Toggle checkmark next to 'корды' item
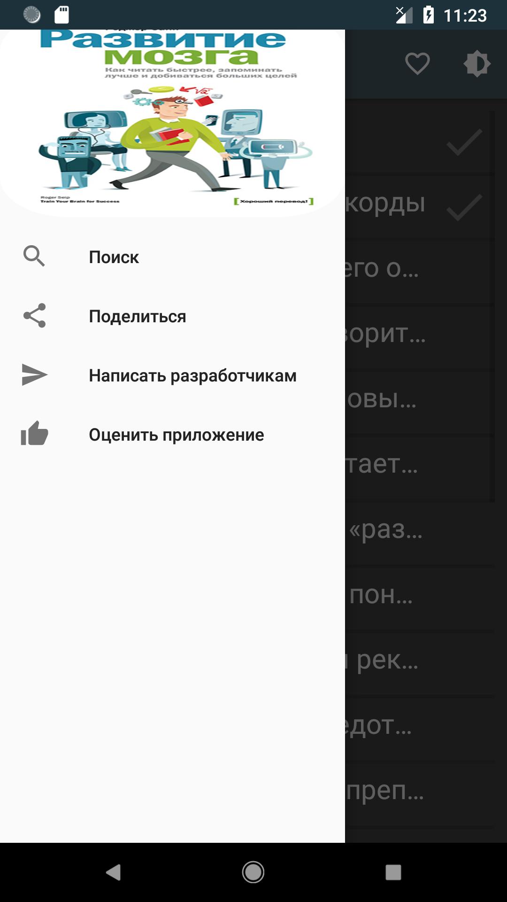This screenshot has height=902, width=507. click(x=464, y=207)
